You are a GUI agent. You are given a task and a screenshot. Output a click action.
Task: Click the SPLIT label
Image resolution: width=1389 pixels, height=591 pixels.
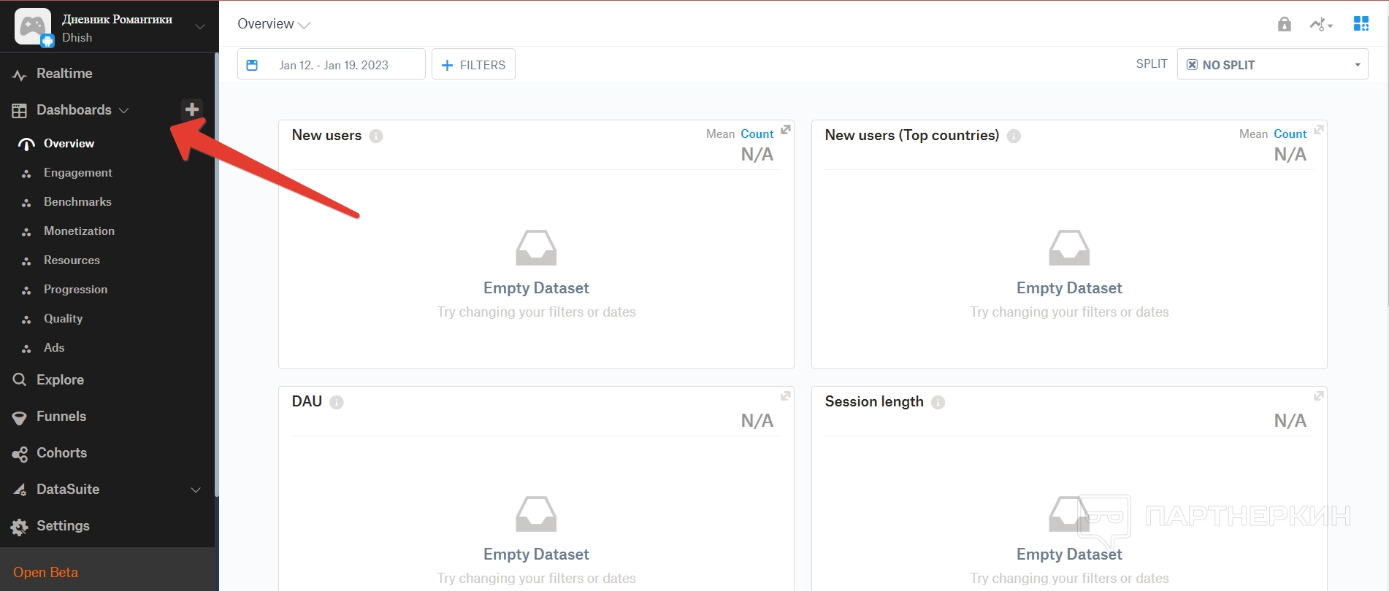coord(1152,64)
